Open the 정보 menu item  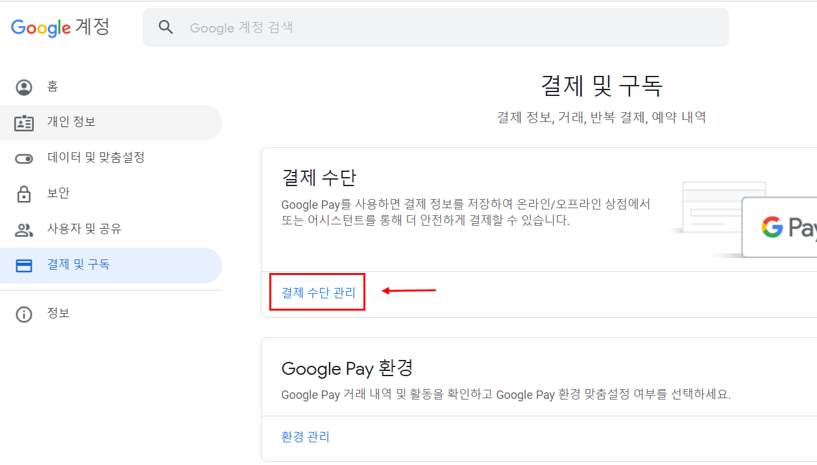tap(111, 314)
